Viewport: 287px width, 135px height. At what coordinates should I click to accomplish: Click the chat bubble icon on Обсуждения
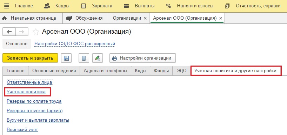(69, 18)
